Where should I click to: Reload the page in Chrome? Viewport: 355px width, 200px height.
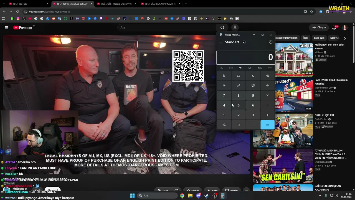17,12
